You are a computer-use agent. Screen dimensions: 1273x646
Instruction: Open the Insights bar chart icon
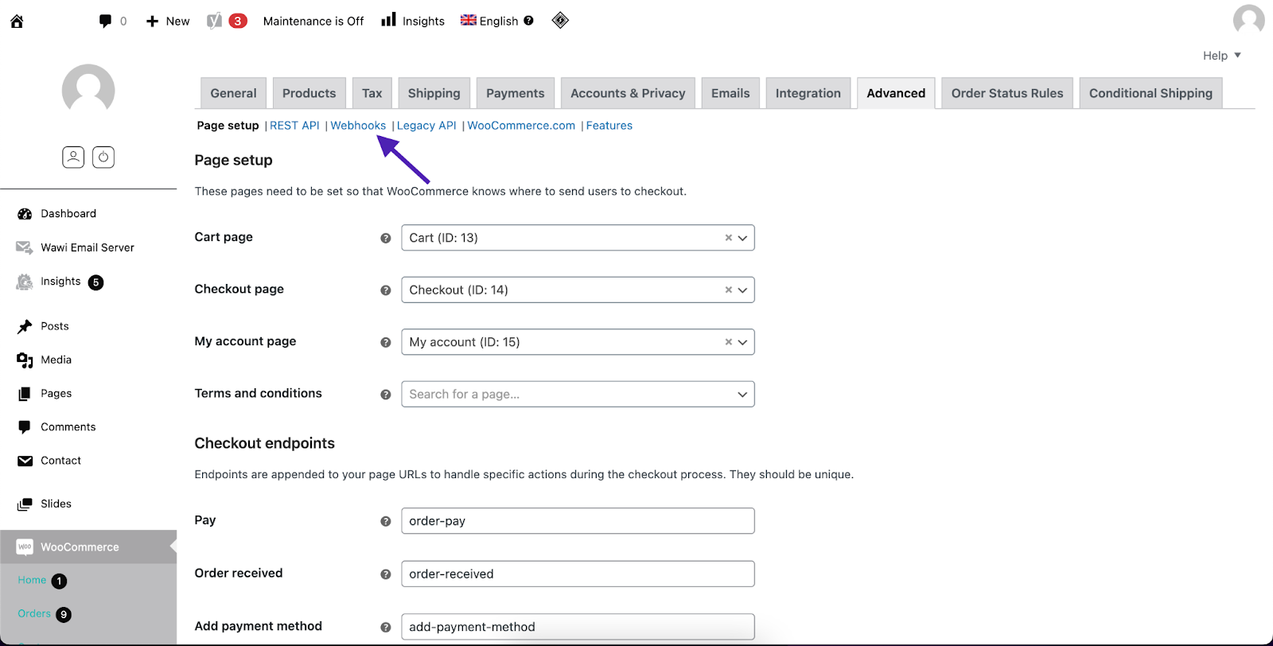[388, 21]
